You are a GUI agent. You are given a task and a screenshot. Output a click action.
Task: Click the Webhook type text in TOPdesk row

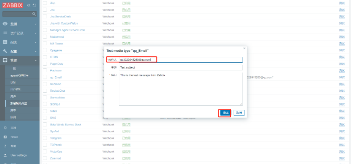pyautogui.click(x=109, y=145)
